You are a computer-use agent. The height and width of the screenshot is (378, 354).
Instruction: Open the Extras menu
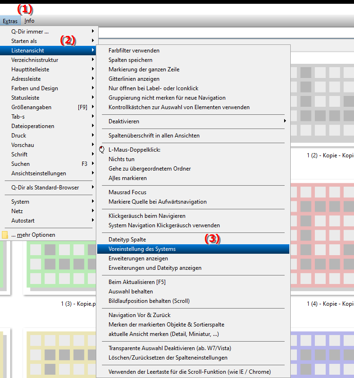click(10, 21)
